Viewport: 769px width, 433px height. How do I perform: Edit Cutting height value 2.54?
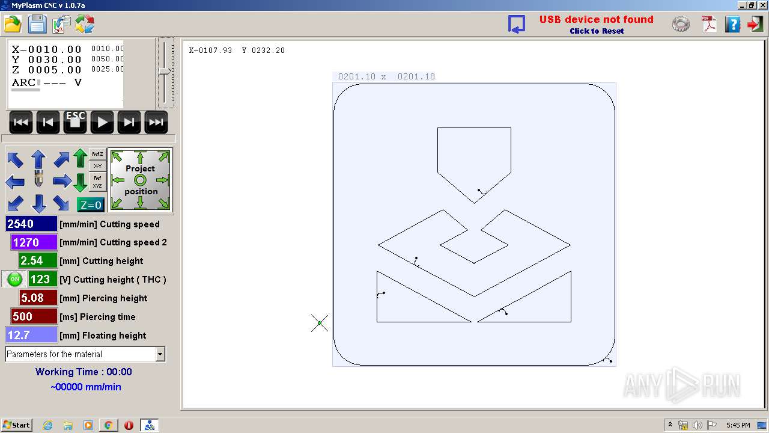pos(38,261)
